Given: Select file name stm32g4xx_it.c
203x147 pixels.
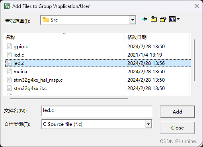Looking at the screenshot, I should tap(30, 88).
